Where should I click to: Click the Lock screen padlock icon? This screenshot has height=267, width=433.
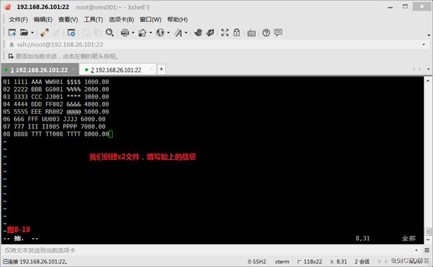click(x=236, y=33)
